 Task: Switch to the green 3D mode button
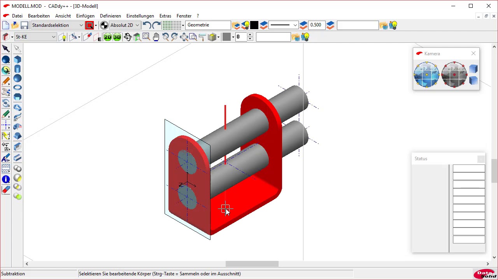pos(117,37)
